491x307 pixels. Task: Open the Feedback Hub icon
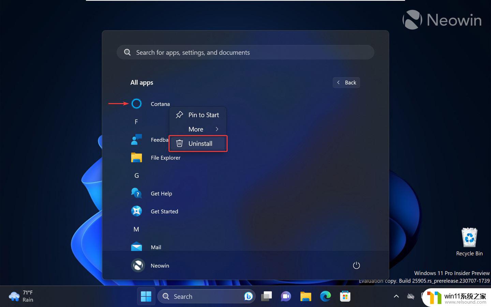[x=136, y=140]
